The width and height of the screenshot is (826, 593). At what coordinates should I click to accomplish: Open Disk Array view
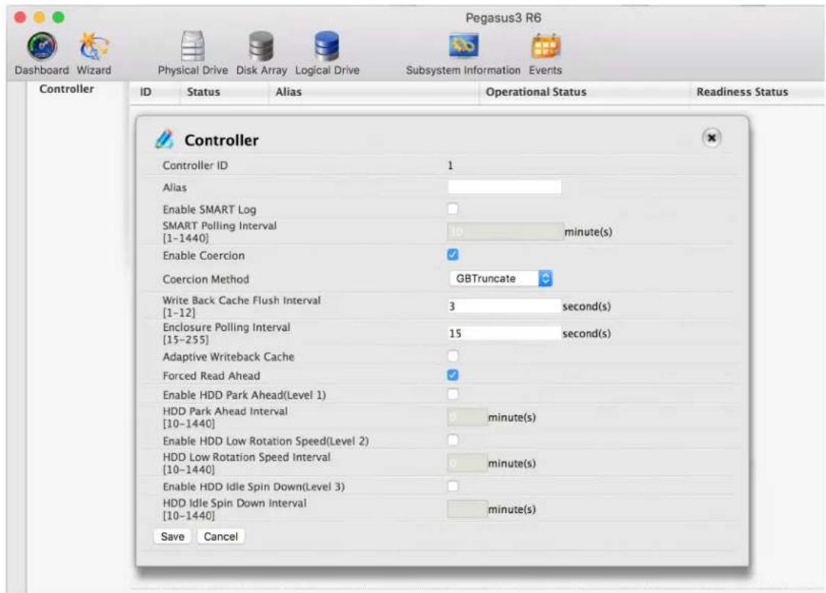[261, 54]
